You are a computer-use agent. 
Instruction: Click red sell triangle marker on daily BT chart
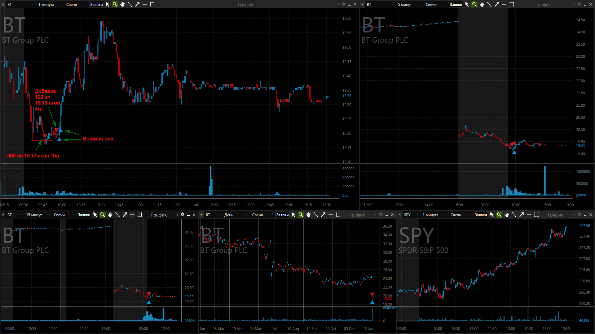[372, 294]
